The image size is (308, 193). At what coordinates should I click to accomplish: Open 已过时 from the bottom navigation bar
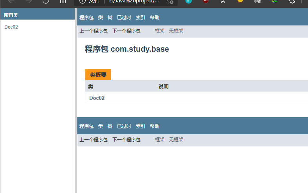124,126
